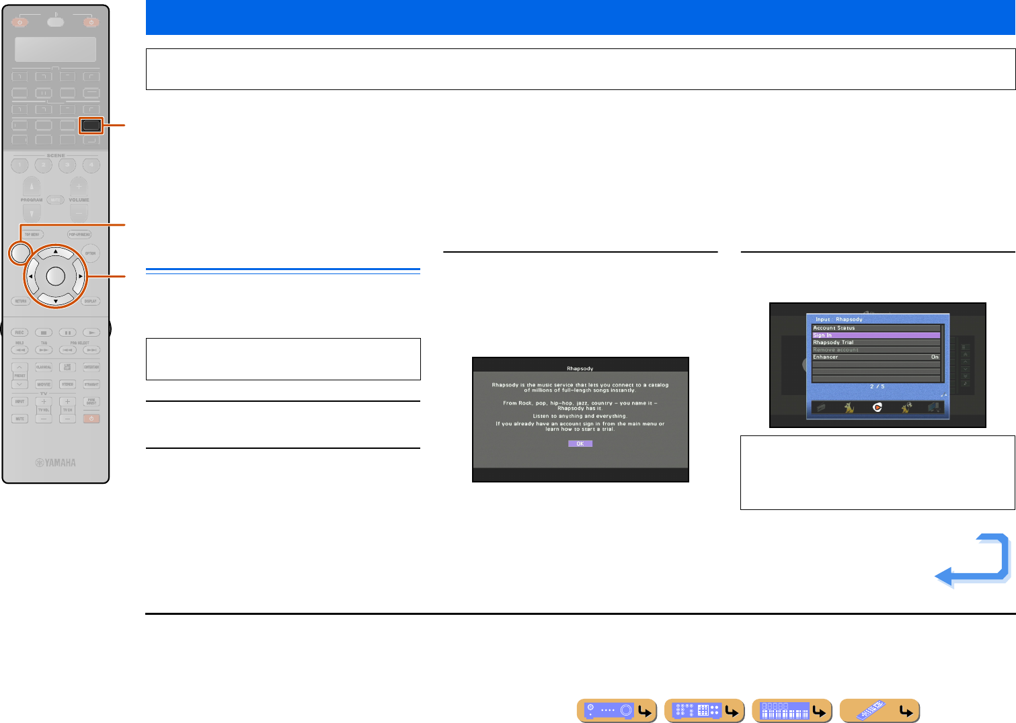Open the front panel reference icon
Image resolution: width=1016 pixels, height=723 pixels.
coord(617,710)
